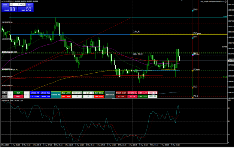Click the 1850.68 pending price field
The image size is (234, 148).
pos(77,93)
